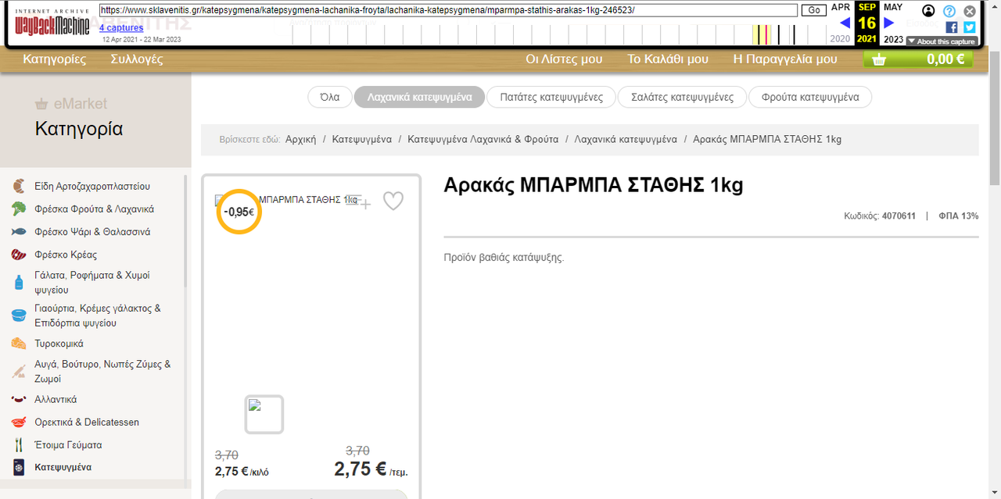
Task: Select Σαλάτες κατεψυγμένες tab
Action: (x=683, y=97)
